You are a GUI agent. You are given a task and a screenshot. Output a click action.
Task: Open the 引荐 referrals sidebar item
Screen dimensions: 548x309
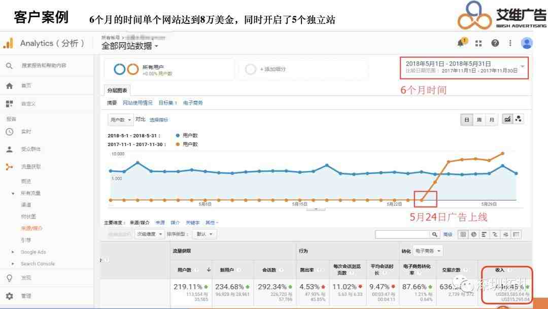tap(26, 240)
